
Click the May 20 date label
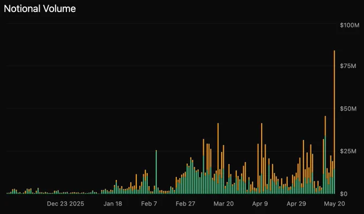point(335,204)
